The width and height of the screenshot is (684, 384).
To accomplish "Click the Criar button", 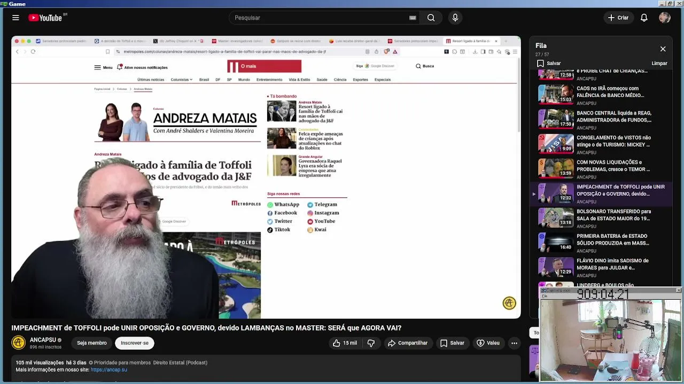I will tap(618, 18).
